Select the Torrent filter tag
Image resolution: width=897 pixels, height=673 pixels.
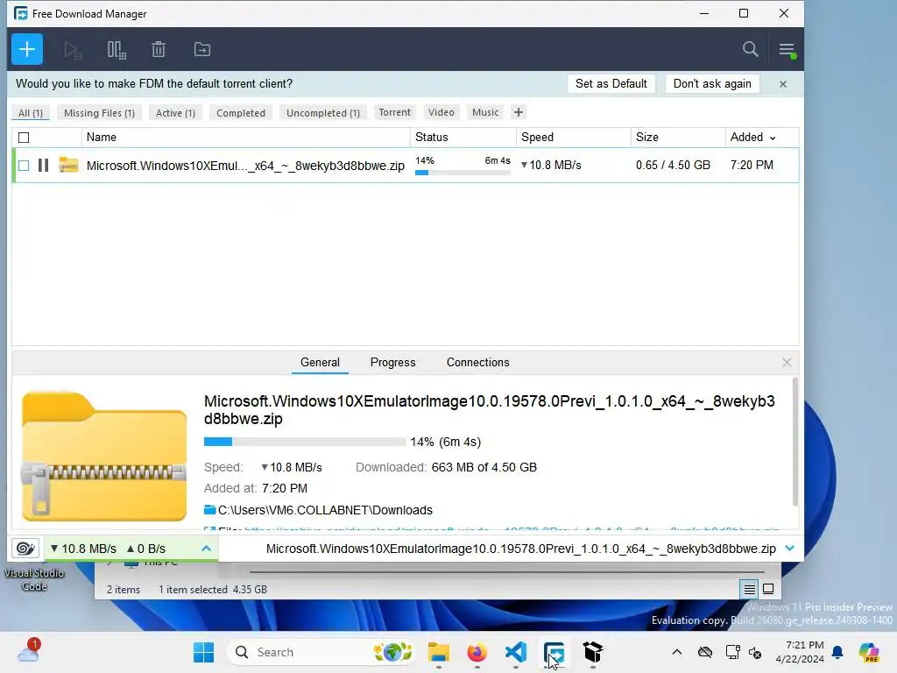point(395,112)
